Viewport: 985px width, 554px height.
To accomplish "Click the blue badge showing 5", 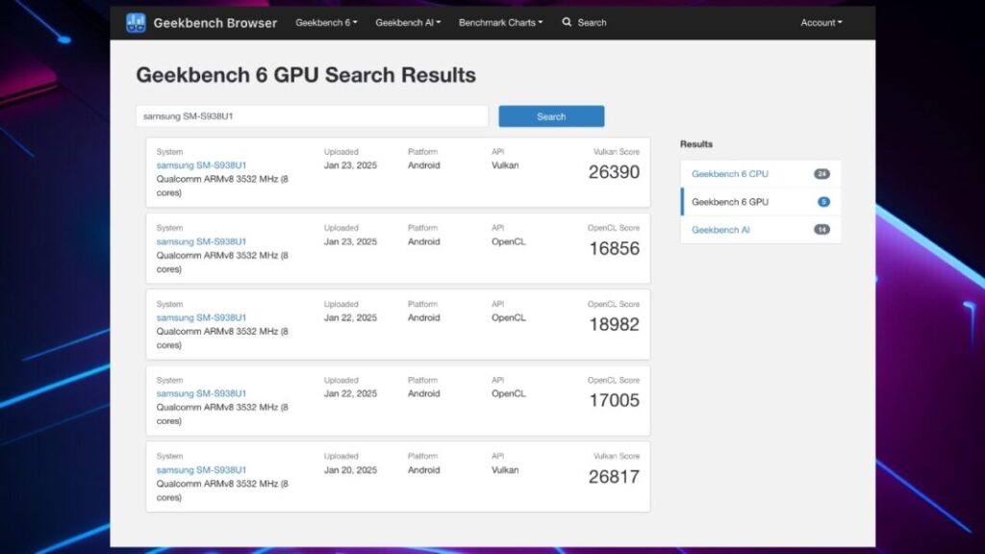I will coord(823,202).
